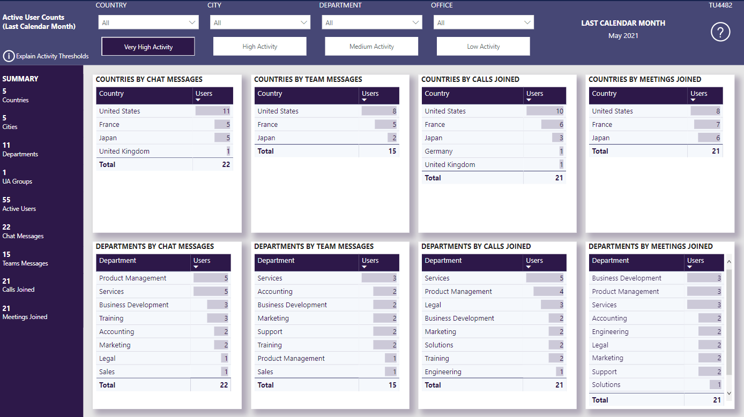The image size is (744, 417).
Task: Click the Explain Activity Thresholds text
Action: pyautogui.click(x=53, y=56)
